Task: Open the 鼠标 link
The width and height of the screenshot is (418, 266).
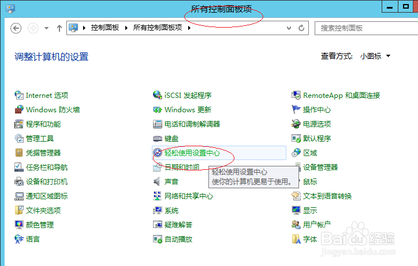Action: 310,181
